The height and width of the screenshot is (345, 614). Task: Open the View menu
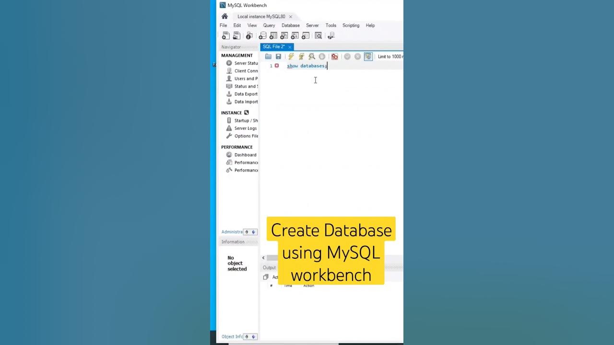pyautogui.click(x=252, y=25)
